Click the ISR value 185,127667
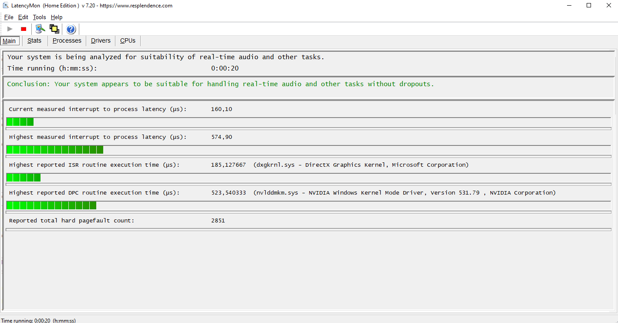The image size is (618, 323). (228, 165)
